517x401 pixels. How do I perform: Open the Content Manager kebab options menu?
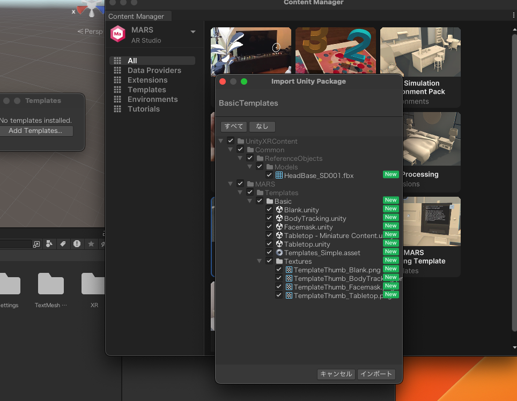click(x=513, y=15)
